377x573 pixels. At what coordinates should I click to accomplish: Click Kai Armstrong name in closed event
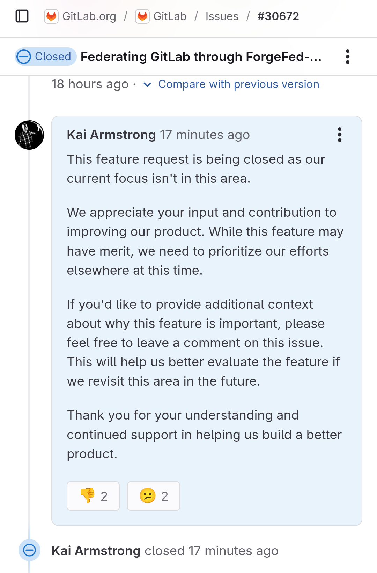pyautogui.click(x=96, y=551)
